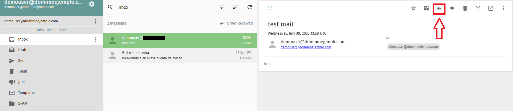Image resolution: width=513 pixels, height=111 pixels.
Task: Open account settings gear icon
Action: click(x=92, y=4)
